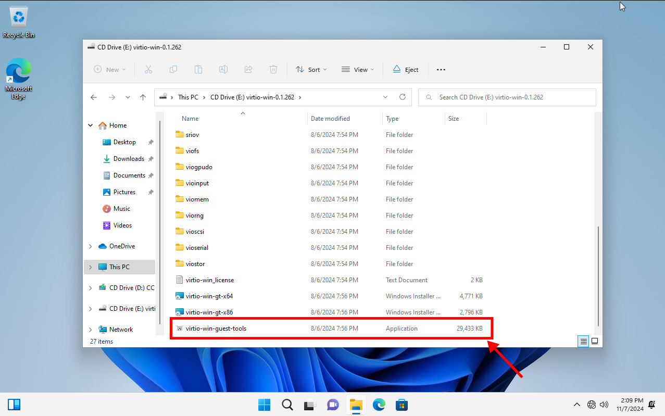Click This PC in address breadcrumb
Image resolution: width=665 pixels, height=416 pixels.
pyautogui.click(x=188, y=97)
